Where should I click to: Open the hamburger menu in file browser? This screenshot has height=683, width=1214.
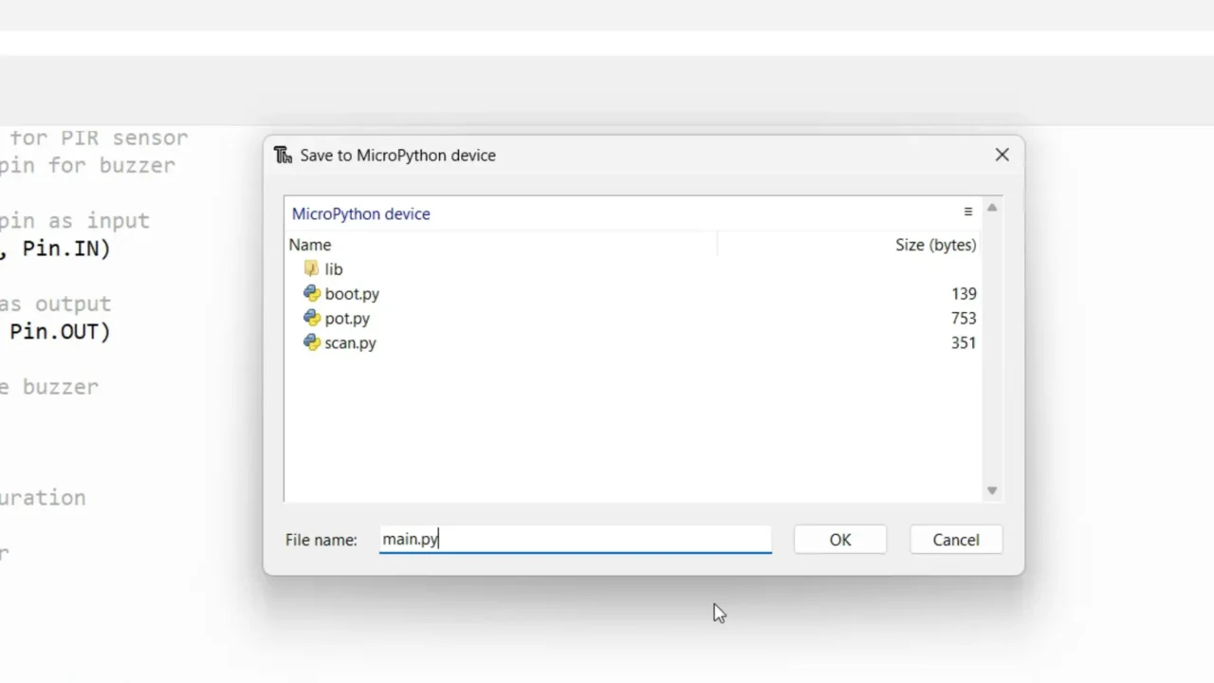pos(968,212)
